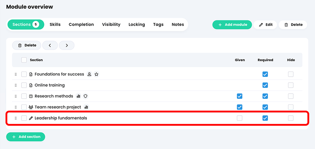Click the shield icon beside Research methods
The height and width of the screenshot is (149, 315).
86,96
